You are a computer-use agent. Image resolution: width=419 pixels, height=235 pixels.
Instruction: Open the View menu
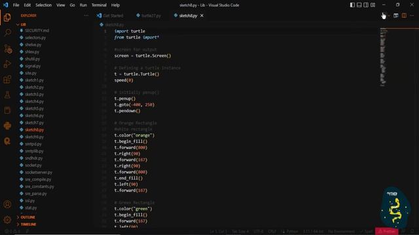point(61,5)
